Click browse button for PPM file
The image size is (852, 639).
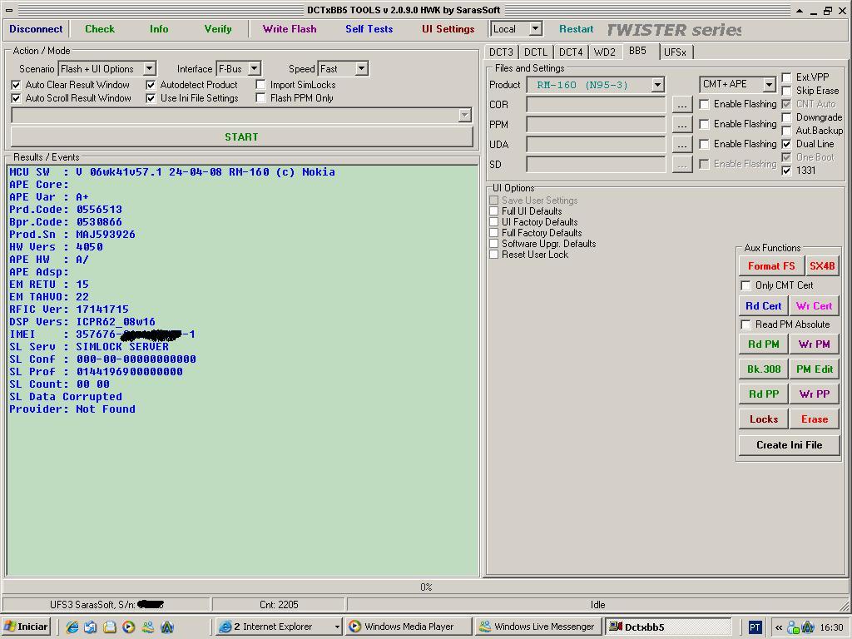pos(682,125)
